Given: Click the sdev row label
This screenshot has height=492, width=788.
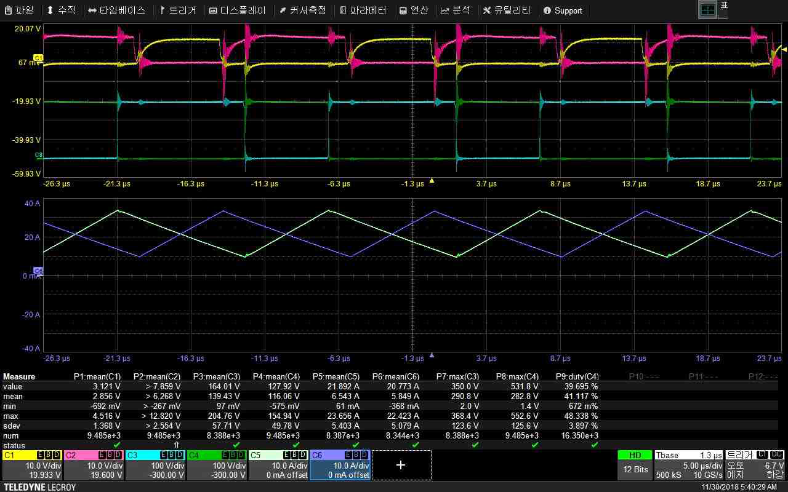Looking at the screenshot, I should click(11, 426).
